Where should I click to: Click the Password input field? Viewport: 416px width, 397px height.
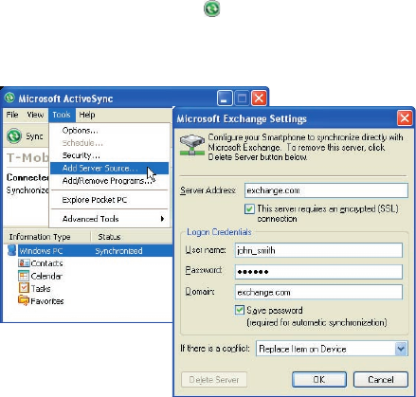tap(318, 272)
